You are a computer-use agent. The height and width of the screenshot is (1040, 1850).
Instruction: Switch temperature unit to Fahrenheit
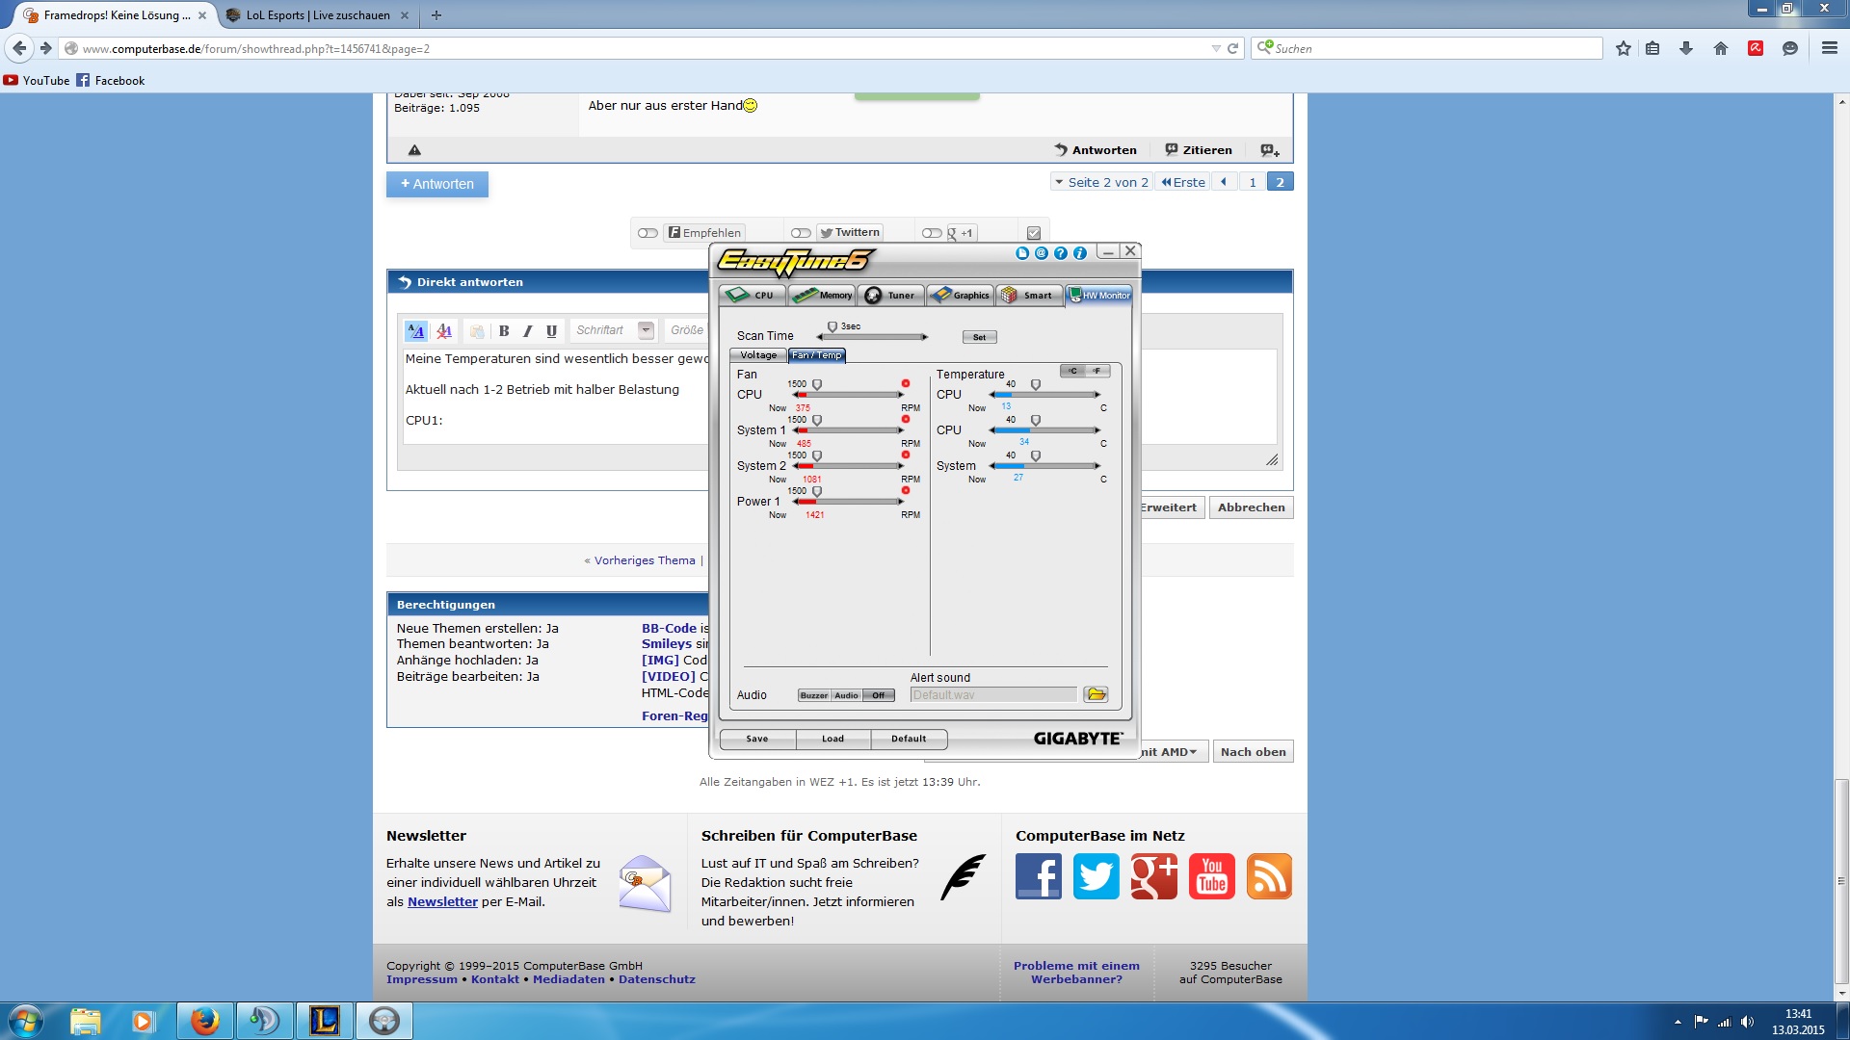tap(1097, 371)
